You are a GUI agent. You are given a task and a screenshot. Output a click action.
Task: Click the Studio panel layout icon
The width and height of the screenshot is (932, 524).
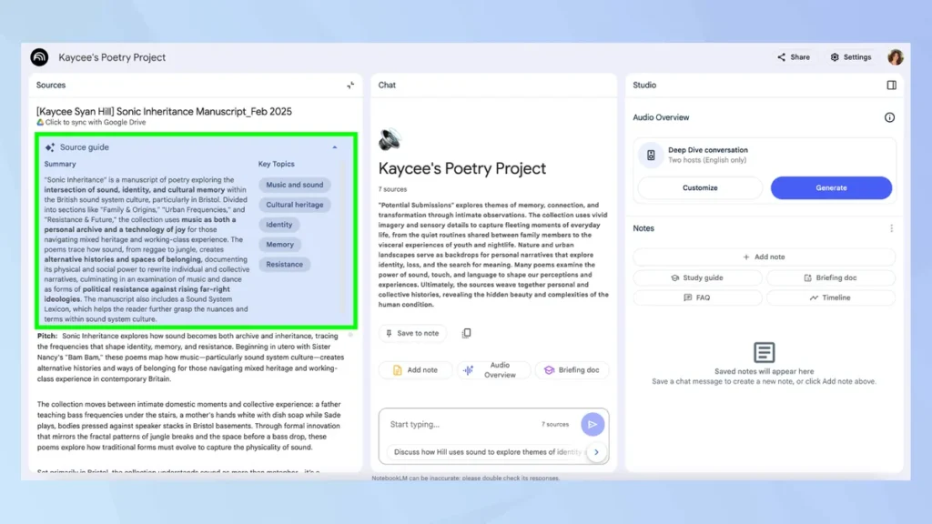click(892, 85)
